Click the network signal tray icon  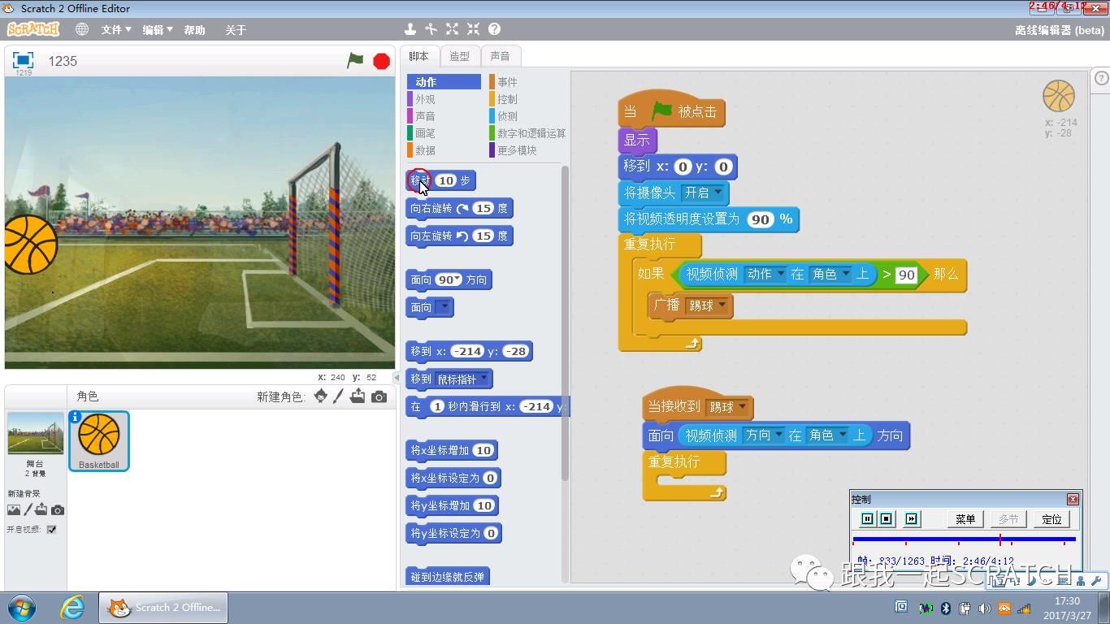pyautogui.click(x=1025, y=608)
